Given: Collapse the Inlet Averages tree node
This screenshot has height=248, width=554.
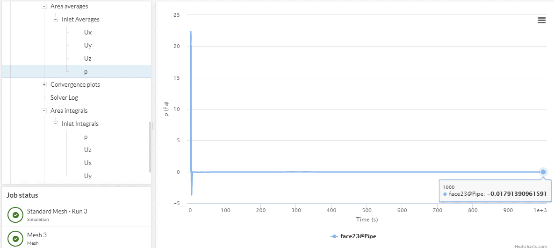Looking at the screenshot, I should click(x=55, y=20).
